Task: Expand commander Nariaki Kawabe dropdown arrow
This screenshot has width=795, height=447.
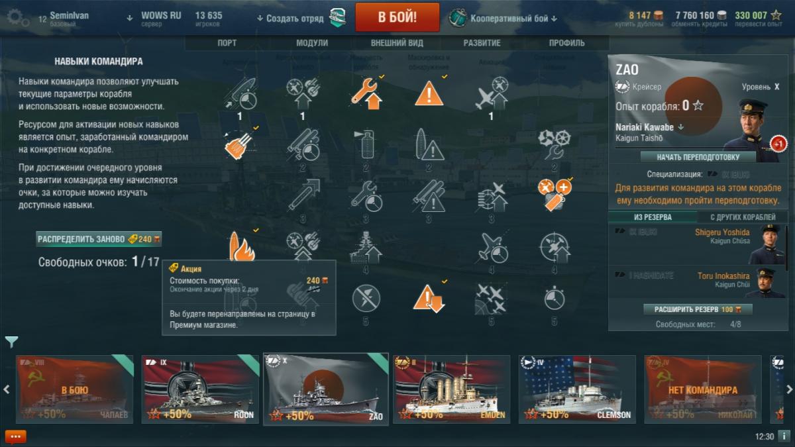Action: 680,127
